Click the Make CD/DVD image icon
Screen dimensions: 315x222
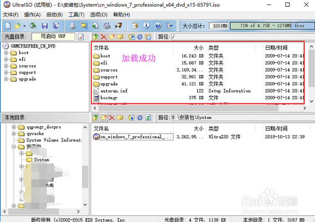[72, 26]
